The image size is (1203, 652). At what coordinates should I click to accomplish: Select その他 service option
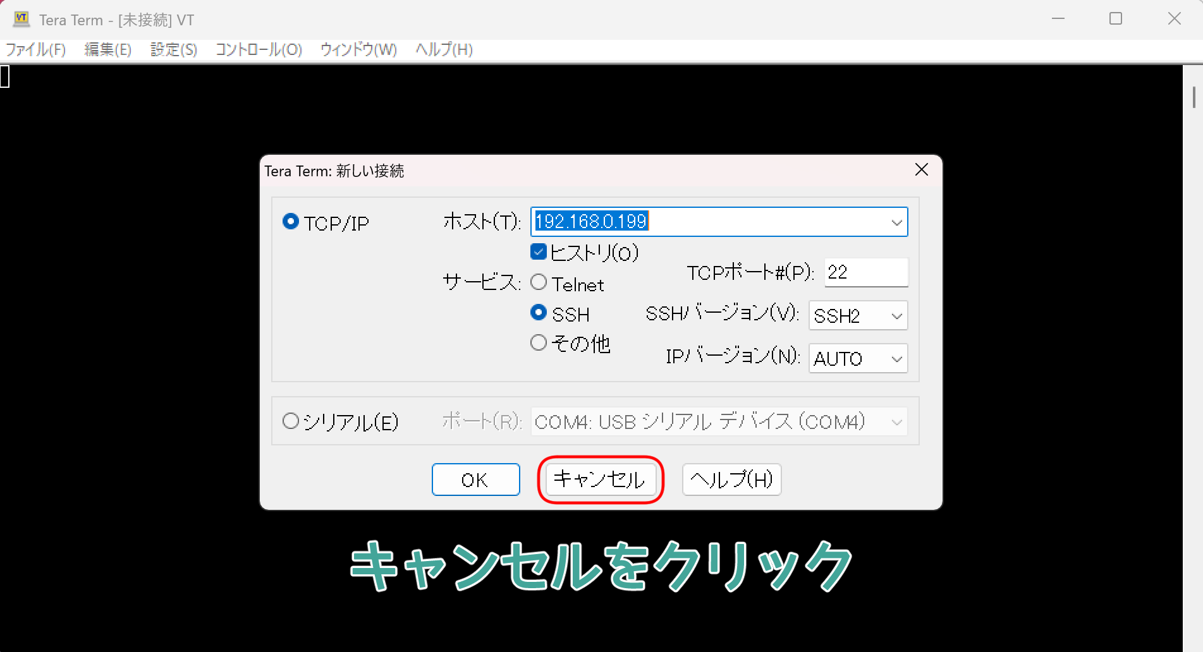(x=539, y=343)
